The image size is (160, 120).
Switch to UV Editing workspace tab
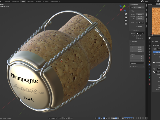pos(45,1)
